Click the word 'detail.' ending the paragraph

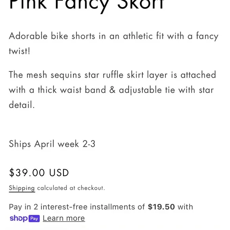22,105
